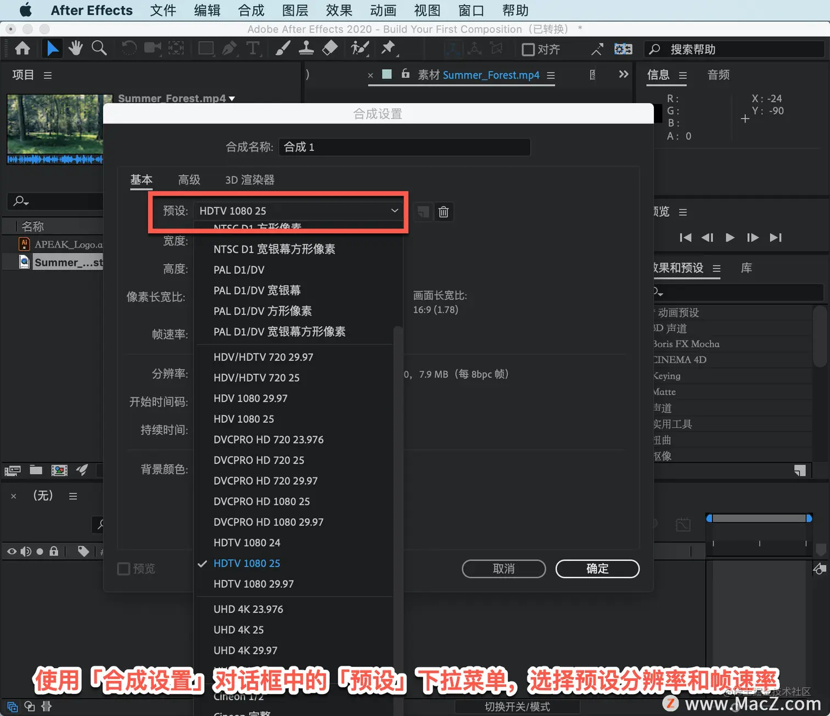Click the 搜索帮助 search field
Viewport: 830px width, 716px height.
pyautogui.click(x=734, y=49)
